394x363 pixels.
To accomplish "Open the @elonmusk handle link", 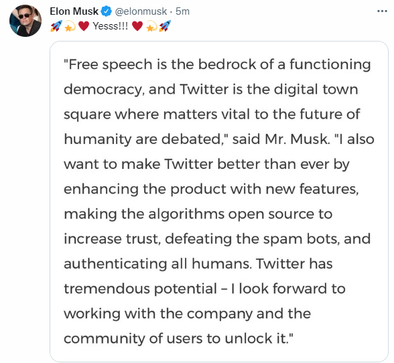I will tap(141, 11).
